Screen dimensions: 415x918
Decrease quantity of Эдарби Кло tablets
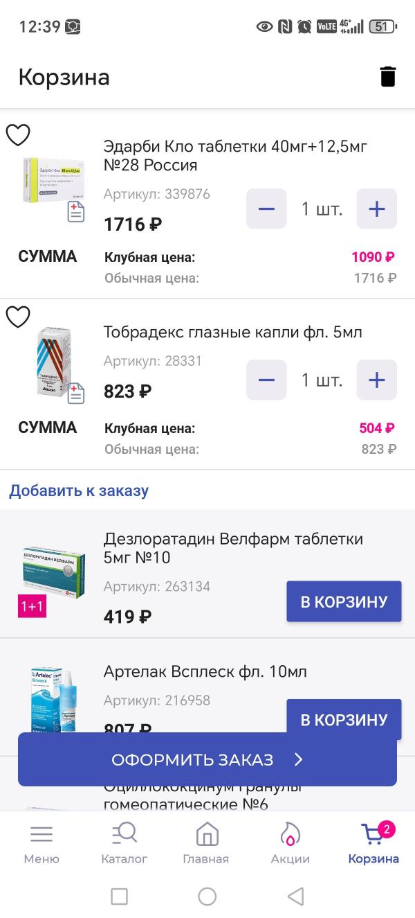coord(266,209)
